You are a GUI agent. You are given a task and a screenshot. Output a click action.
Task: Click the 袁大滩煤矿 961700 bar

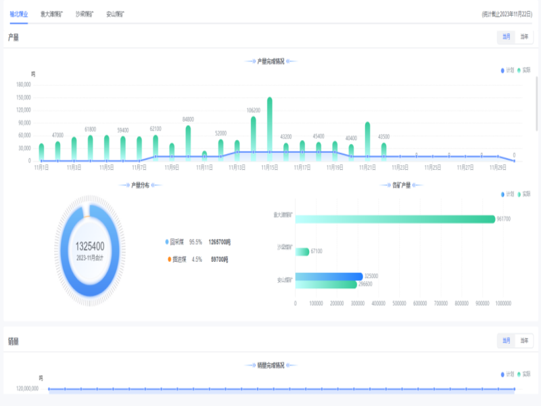tap(395, 219)
